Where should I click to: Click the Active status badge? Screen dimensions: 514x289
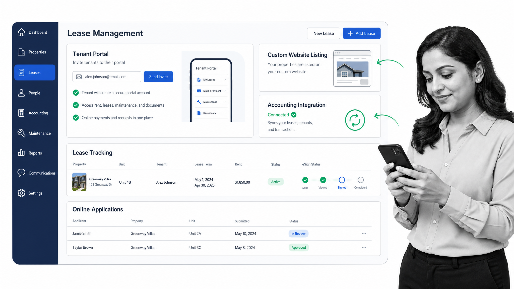tap(276, 182)
